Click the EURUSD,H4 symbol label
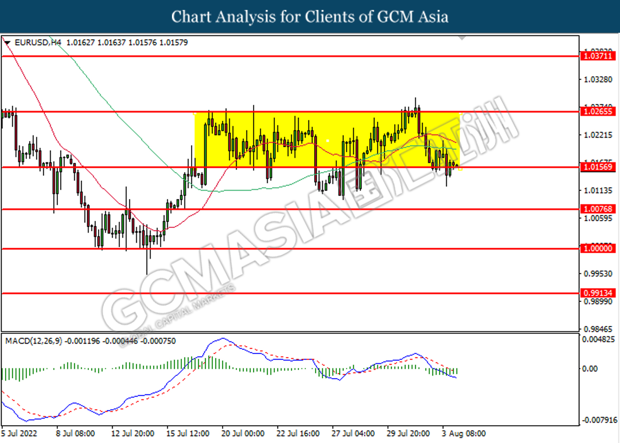620x443 pixels. pyautogui.click(x=38, y=43)
